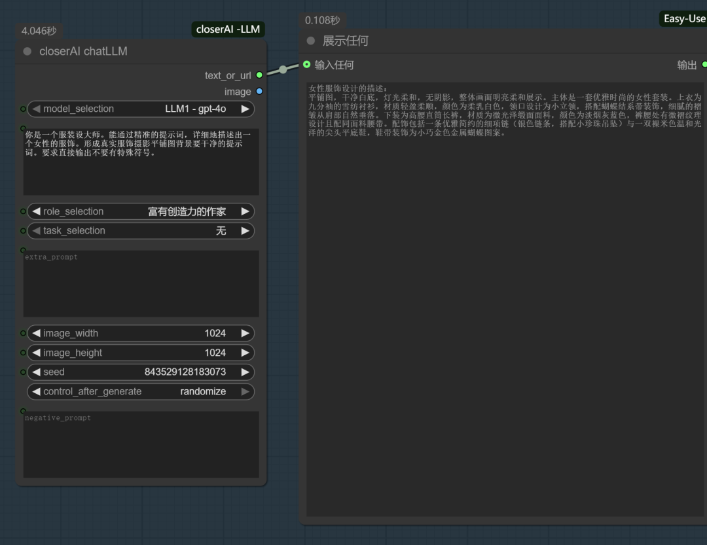Click the closerAI -LLM badge
Screen dimensions: 707x545
click(x=228, y=29)
